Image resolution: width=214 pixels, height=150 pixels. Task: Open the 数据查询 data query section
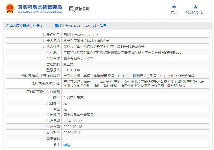coord(82,9)
